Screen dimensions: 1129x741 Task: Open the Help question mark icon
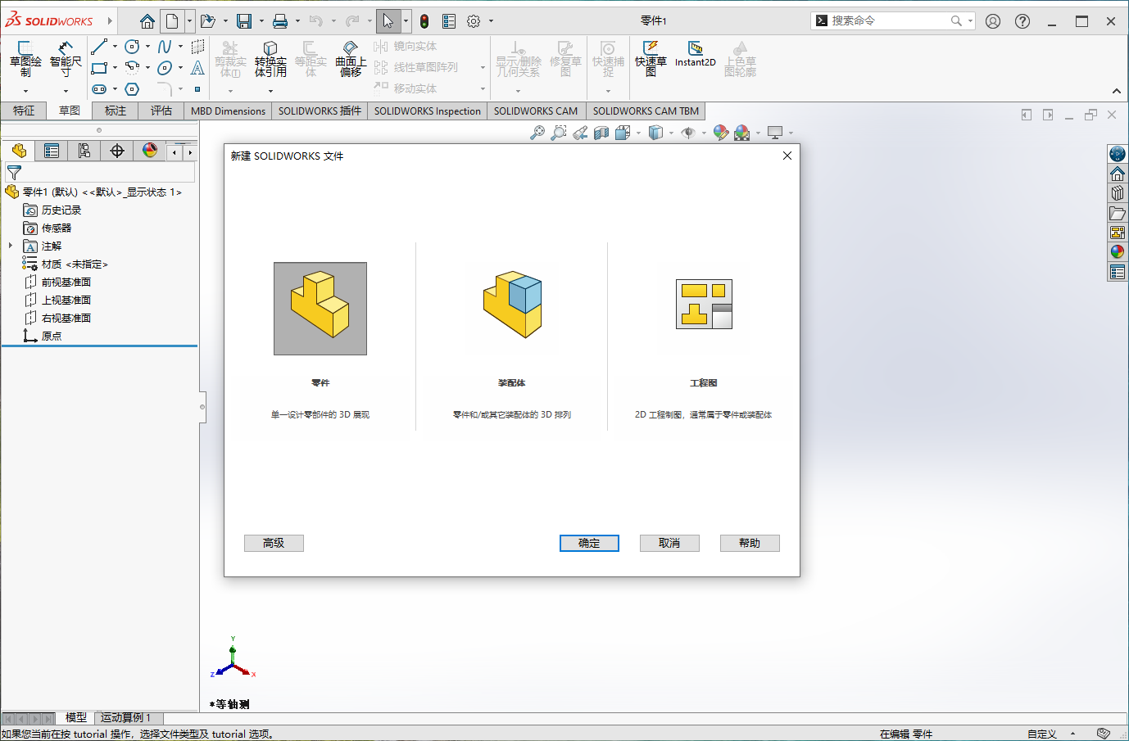(x=1022, y=21)
